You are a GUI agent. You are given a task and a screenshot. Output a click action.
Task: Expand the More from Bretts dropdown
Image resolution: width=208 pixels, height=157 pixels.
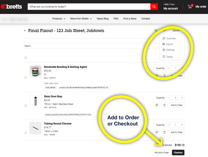click(x=81, y=19)
